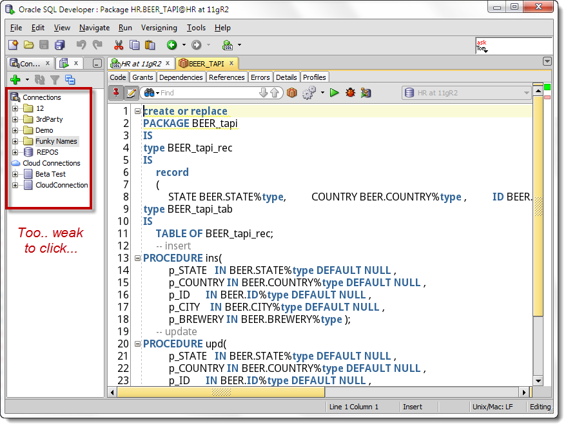Viewport: 568px width, 428px height.
Task: Open the SQL Worksheet connection dropdown
Action: [239, 45]
